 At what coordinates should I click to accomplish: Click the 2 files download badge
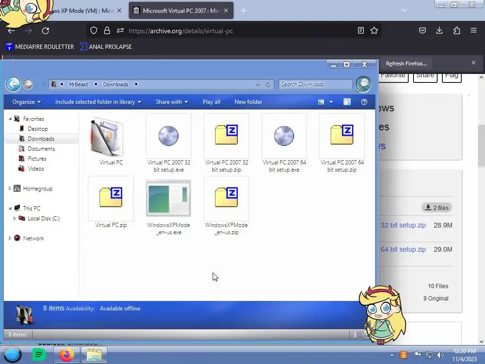click(x=437, y=208)
